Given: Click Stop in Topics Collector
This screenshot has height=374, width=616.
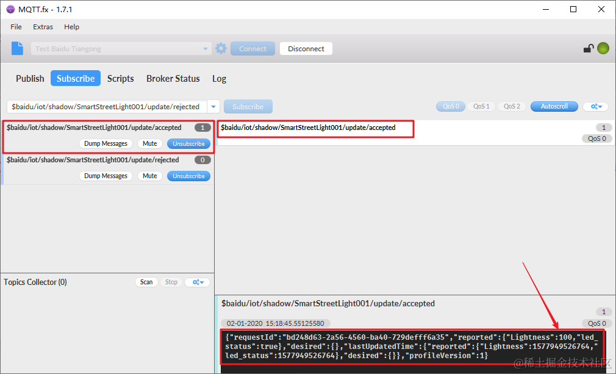Looking at the screenshot, I should (x=171, y=282).
